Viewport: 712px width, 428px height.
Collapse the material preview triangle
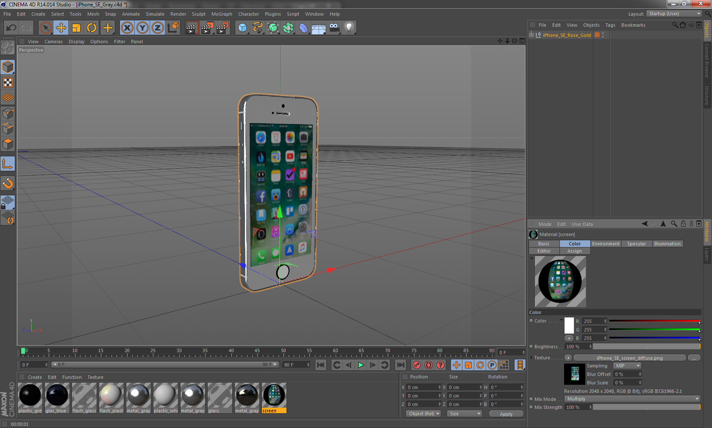tap(531, 258)
